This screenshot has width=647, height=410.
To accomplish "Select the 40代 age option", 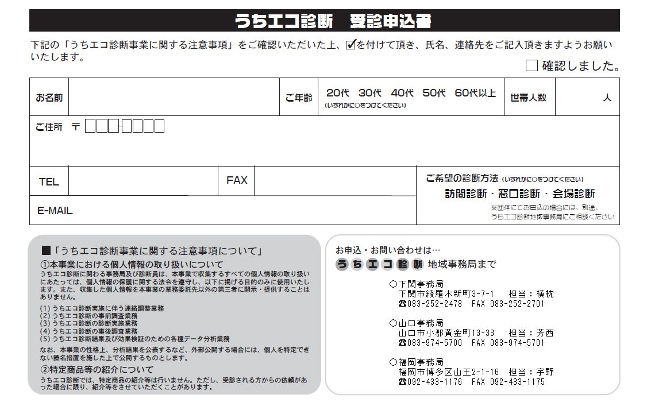I will [402, 93].
